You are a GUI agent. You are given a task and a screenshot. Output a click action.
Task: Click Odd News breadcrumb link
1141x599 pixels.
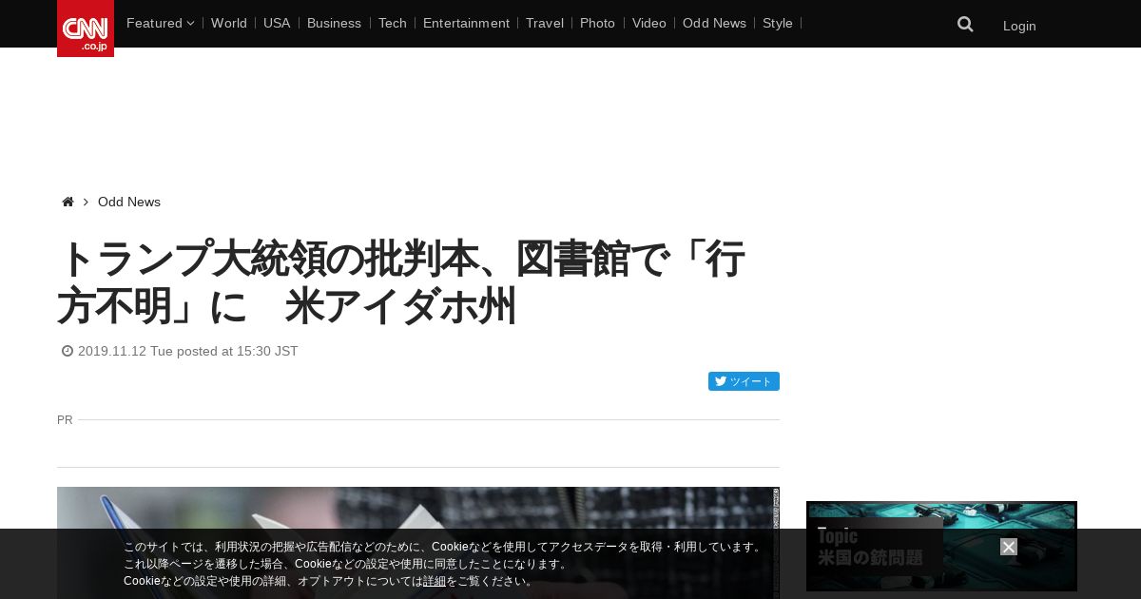tap(129, 202)
